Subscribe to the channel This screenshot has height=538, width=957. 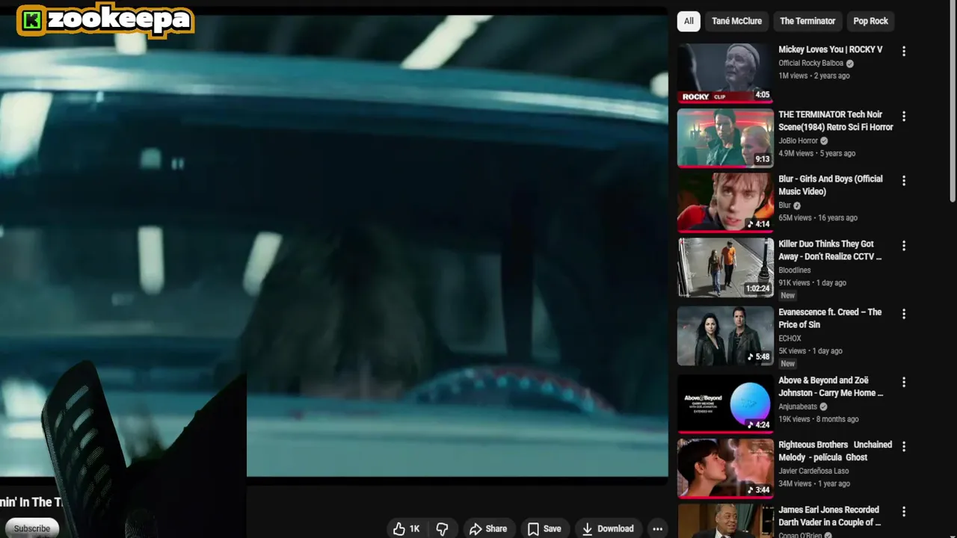click(31, 528)
